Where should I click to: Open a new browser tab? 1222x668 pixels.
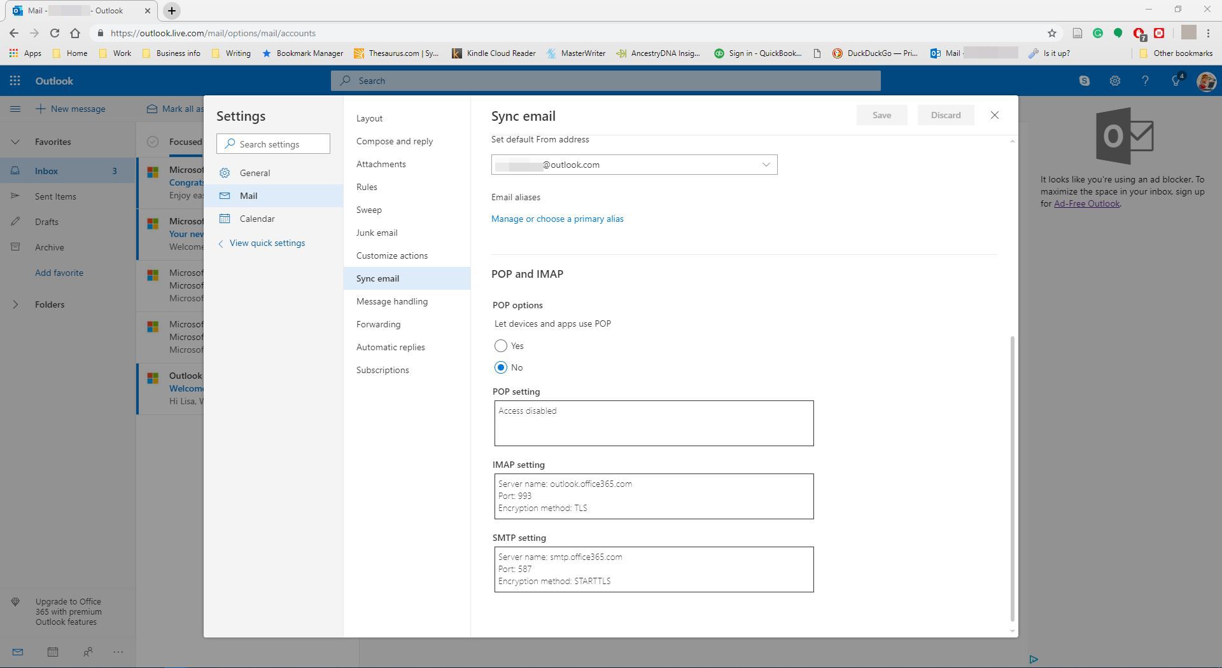pyautogui.click(x=171, y=11)
